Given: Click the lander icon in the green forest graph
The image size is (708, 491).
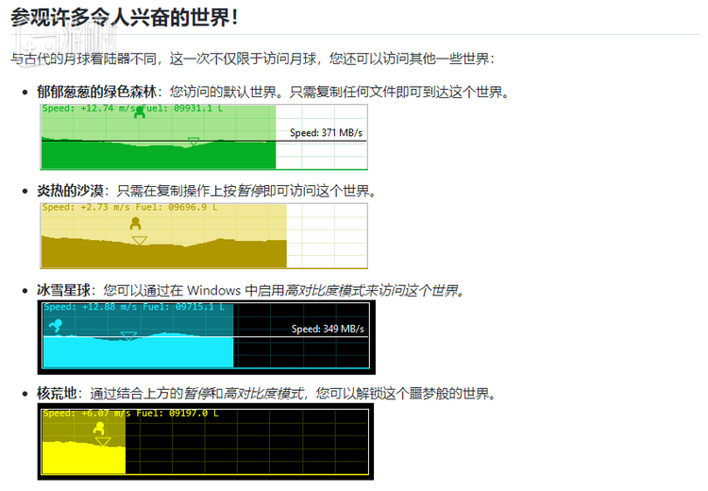Looking at the screenshot, I should click(140, 112).
